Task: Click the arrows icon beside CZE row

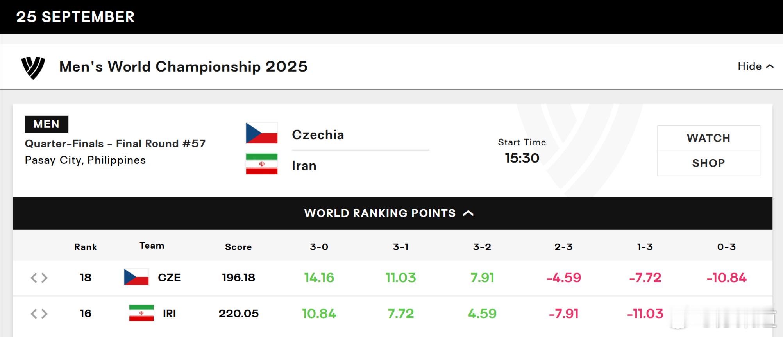Action: 39,278
